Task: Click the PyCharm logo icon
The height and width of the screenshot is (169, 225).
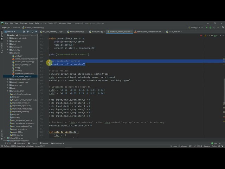Action: (x=2, y=23)
